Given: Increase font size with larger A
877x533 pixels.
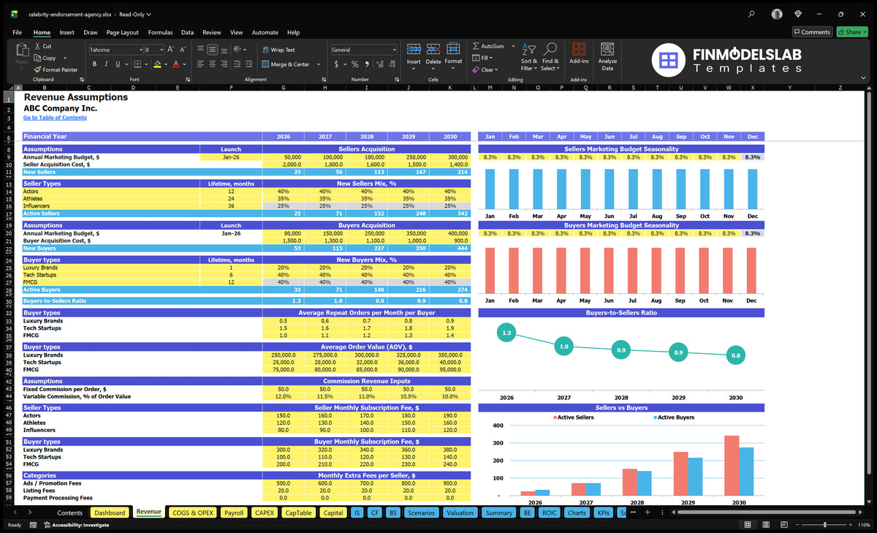Looking at the screenshot, I should [x=171, y=50].
